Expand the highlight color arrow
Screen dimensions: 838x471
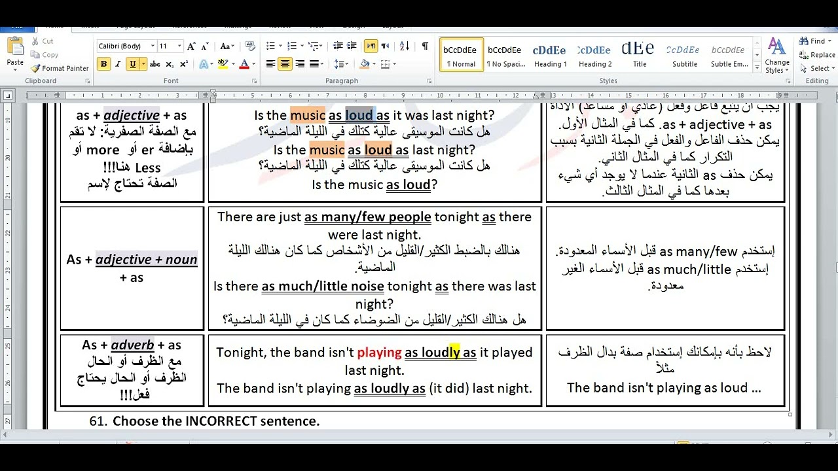pyautogui.click(x=233, y=64)
